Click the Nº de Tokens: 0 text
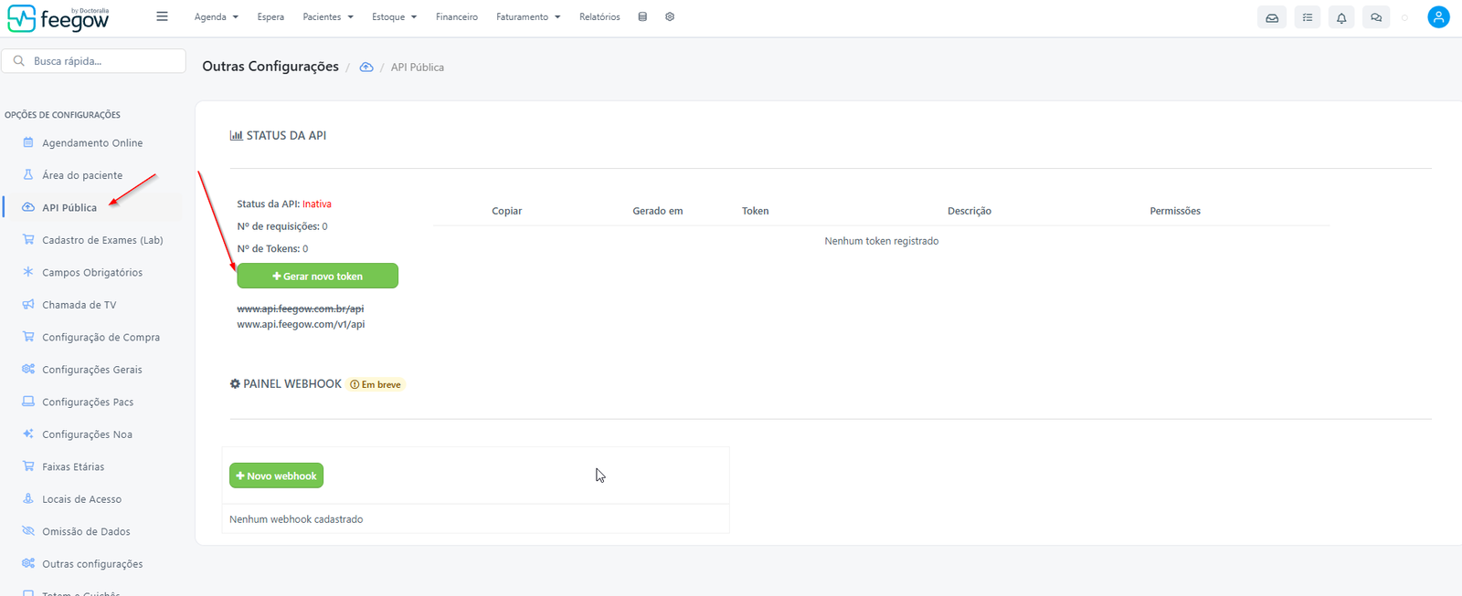Viewport: 1462px width, 596px height. 272,248
